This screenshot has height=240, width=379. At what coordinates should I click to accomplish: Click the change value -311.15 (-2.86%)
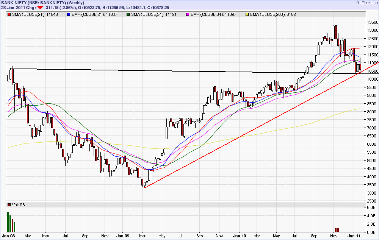[60, 8]
